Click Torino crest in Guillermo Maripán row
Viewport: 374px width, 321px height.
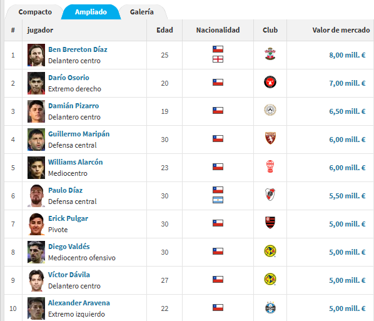point(270,138)
